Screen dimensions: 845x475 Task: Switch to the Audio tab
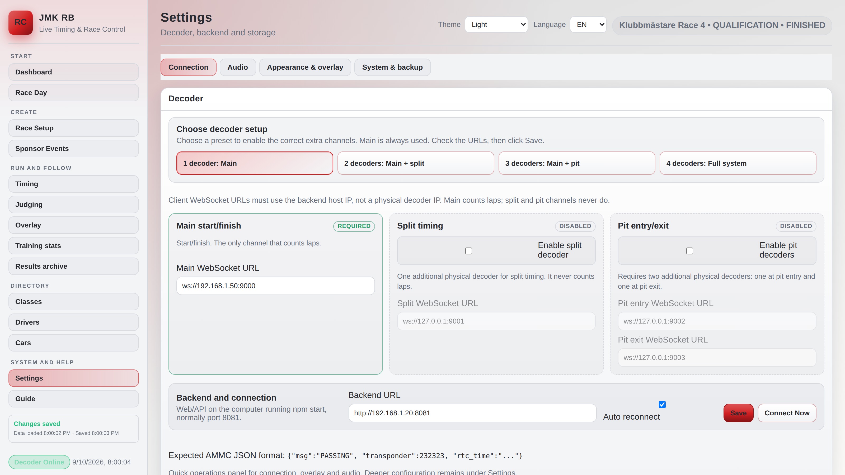[237, 67]
